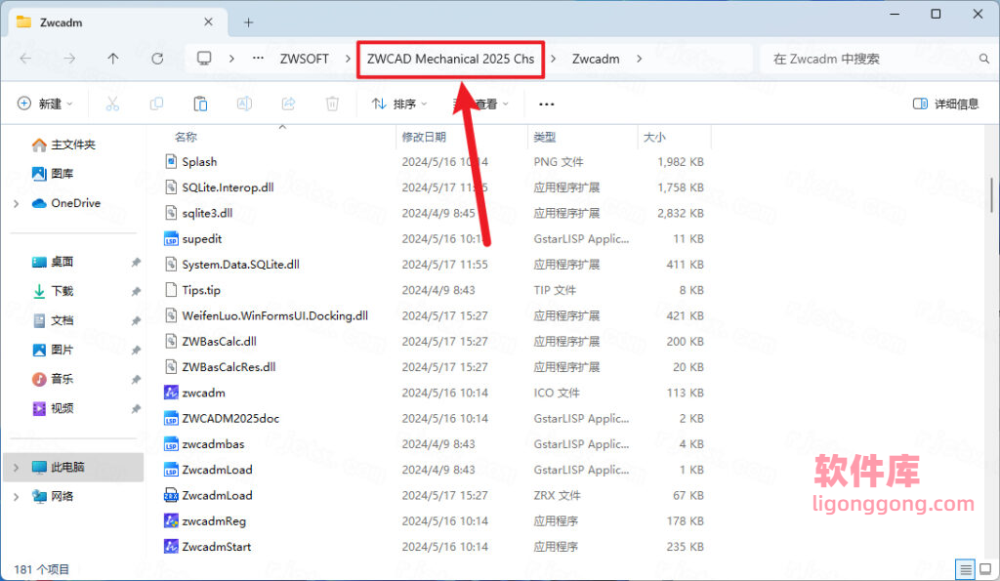This screenshot has width=1000, height=581.
Task: Go forward using the forward arrow
Action: pyautogui.click(x=69, y=59)
